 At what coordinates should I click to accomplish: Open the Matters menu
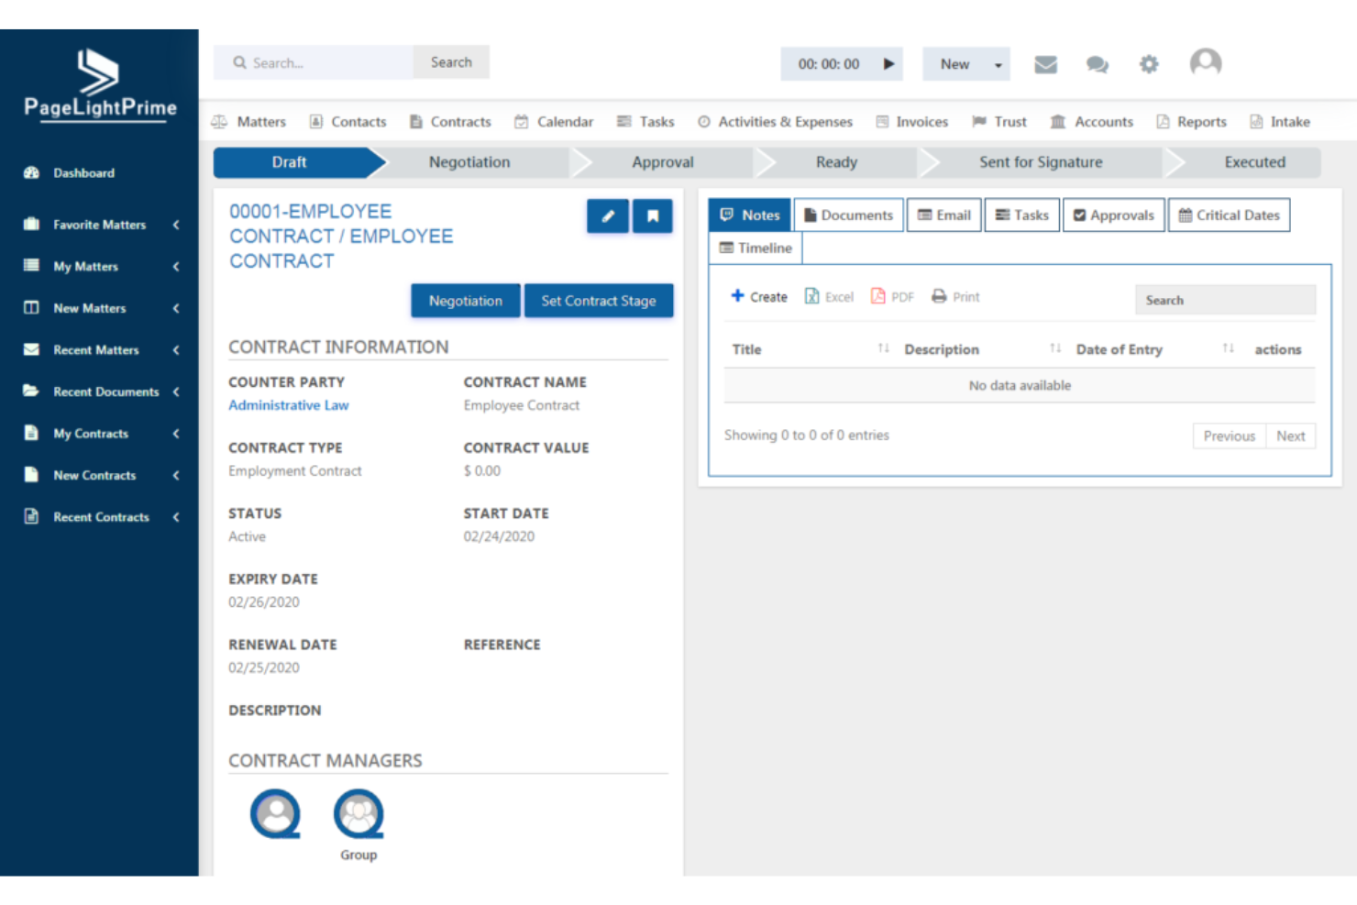[249, 122]
